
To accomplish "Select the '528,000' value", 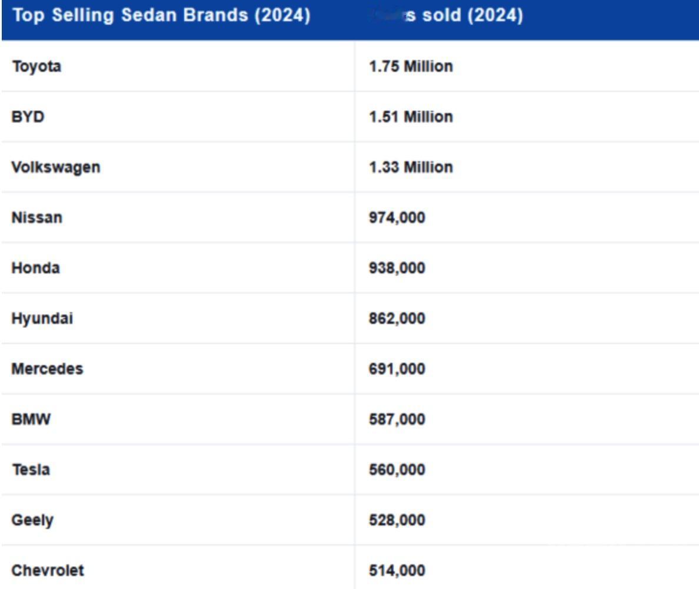I will (397, 520).
